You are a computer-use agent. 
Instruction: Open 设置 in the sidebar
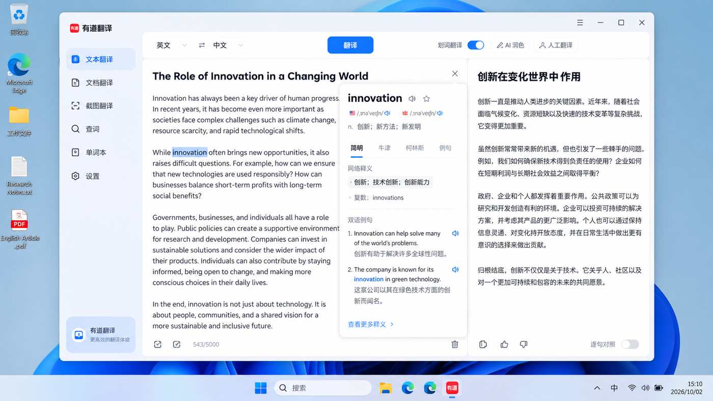101,176
